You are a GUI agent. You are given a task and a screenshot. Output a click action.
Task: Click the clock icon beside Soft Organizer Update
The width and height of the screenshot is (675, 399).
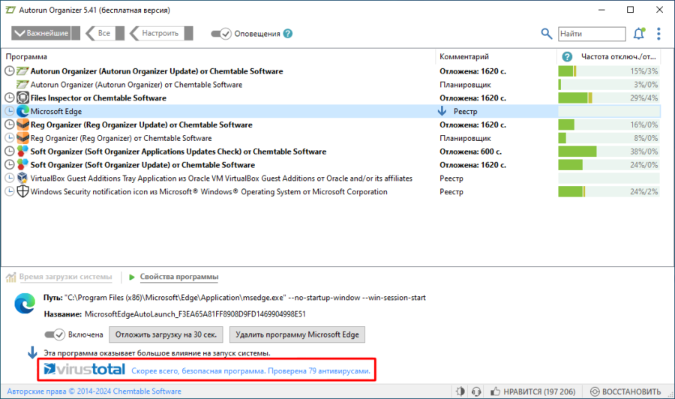pos(10,164)
